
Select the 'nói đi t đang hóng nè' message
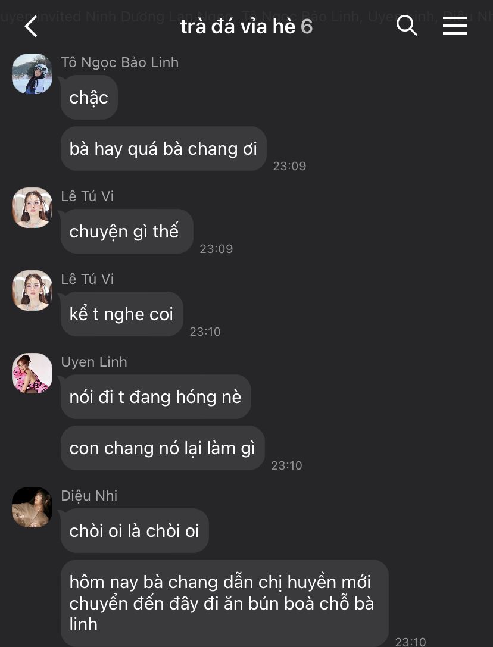155,397
